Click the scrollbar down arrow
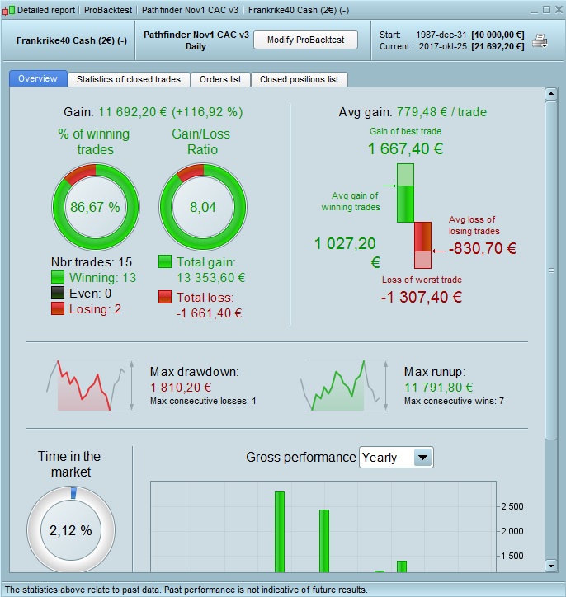This screenshot has height=597, width=566. pyautogui.click(x=551, y=566)
